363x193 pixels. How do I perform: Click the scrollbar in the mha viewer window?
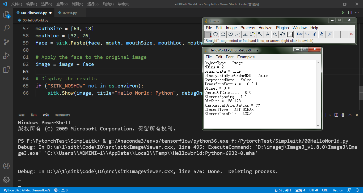(318, 93)
